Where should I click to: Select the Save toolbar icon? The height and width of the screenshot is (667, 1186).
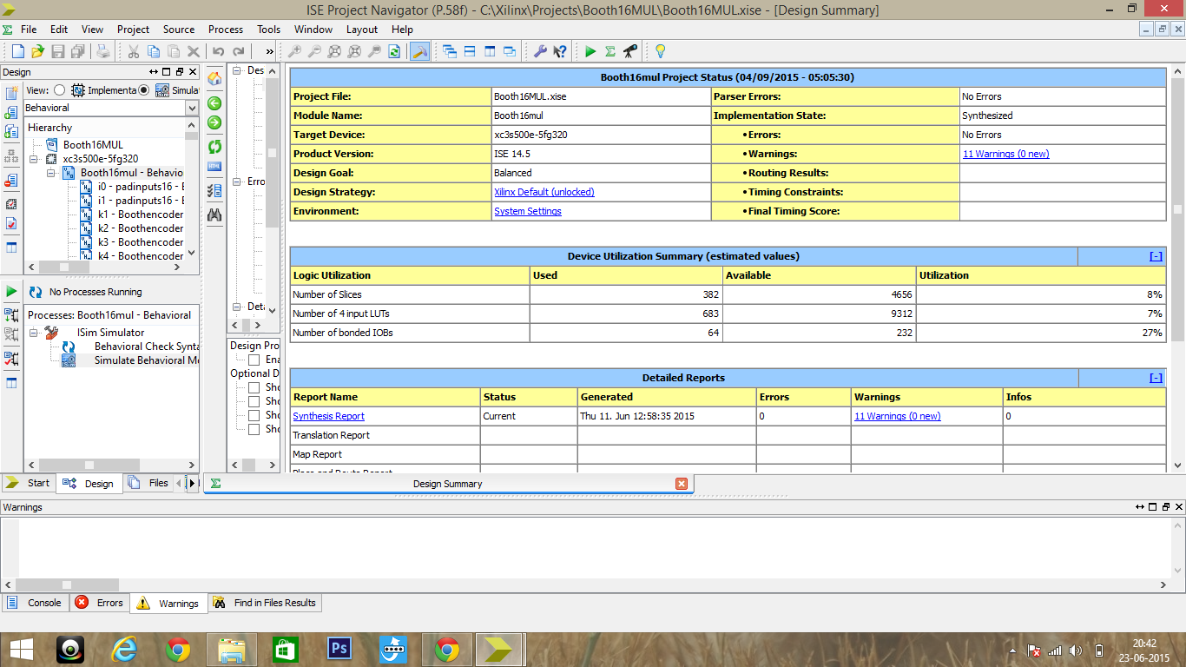[57, 50]
